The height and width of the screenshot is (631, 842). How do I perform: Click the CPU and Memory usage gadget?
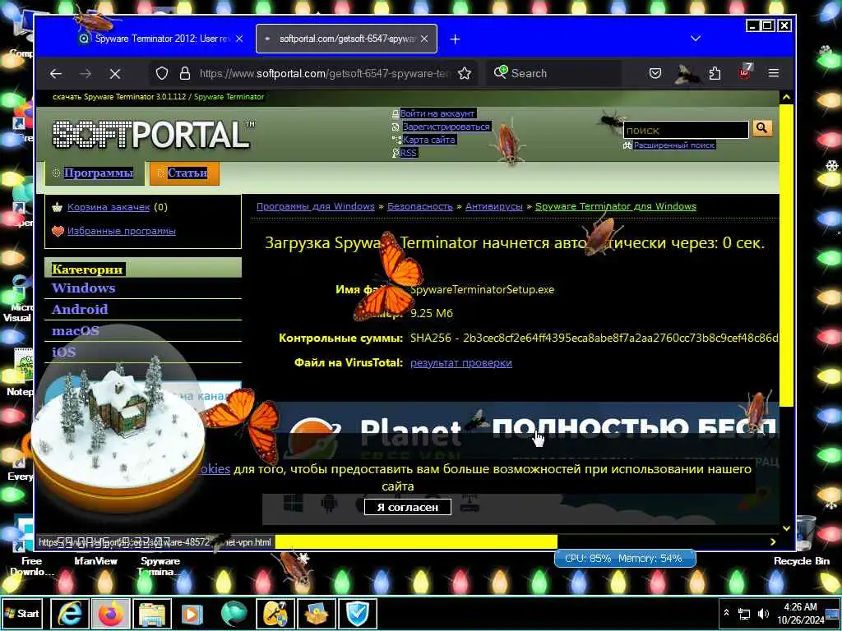[x=625, y=559]
